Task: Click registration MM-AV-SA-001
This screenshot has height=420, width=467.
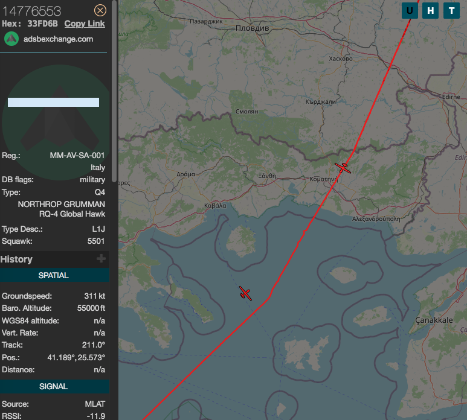Action: pos(77,156)
